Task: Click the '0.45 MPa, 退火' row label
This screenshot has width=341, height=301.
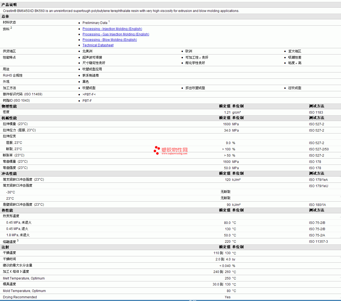Action: [x=17, y=229]
